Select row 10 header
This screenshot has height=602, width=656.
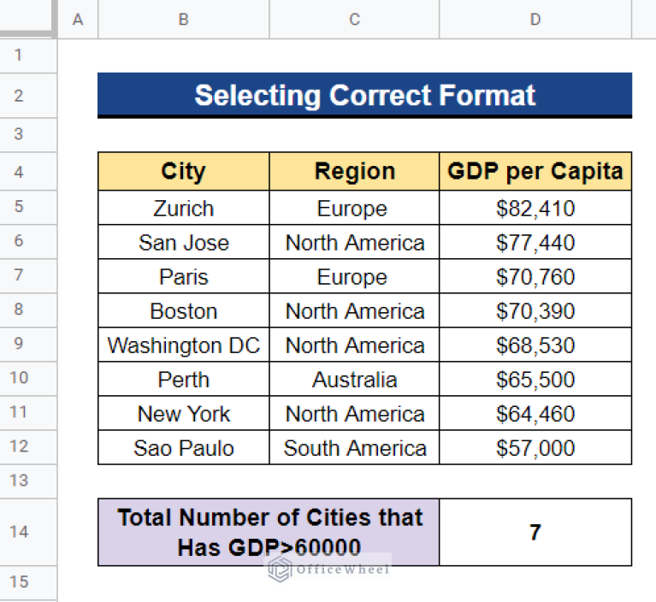[x=28, y=379]
